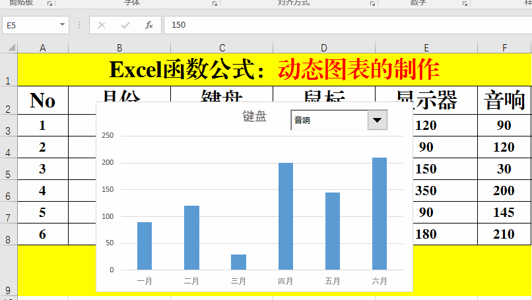This screenshot has height=300, width=532.
Task: Select cell A6 with No 4
Action: [x=43, y=191]
